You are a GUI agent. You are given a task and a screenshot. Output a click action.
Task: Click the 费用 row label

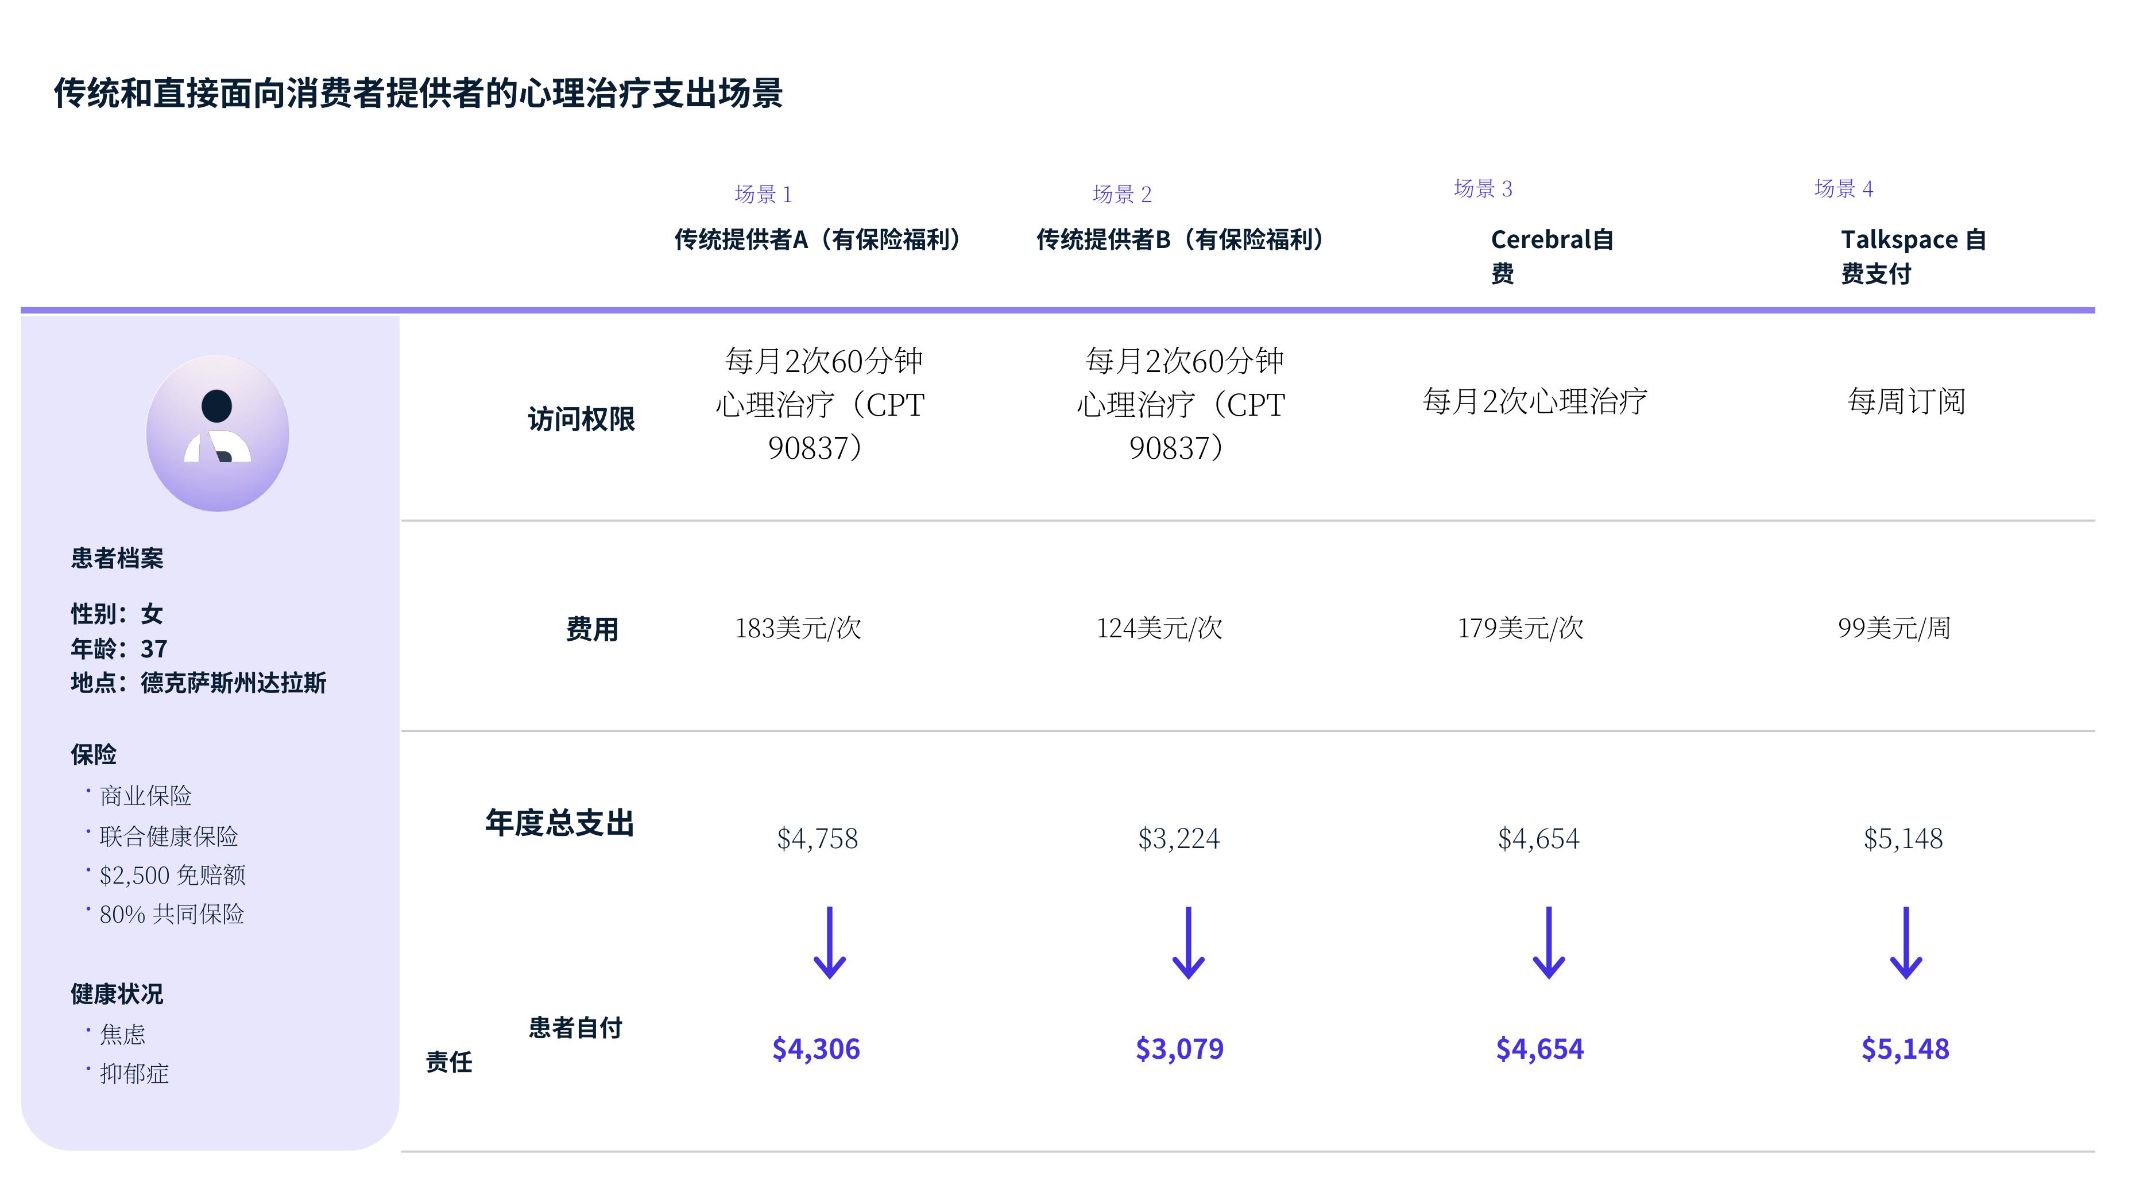coord(592,629)
